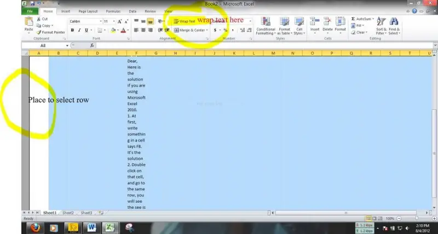The height and width of the screenshot is (234, 438).
Task: Switch to the Data tab
Action: tap(132, 11)
